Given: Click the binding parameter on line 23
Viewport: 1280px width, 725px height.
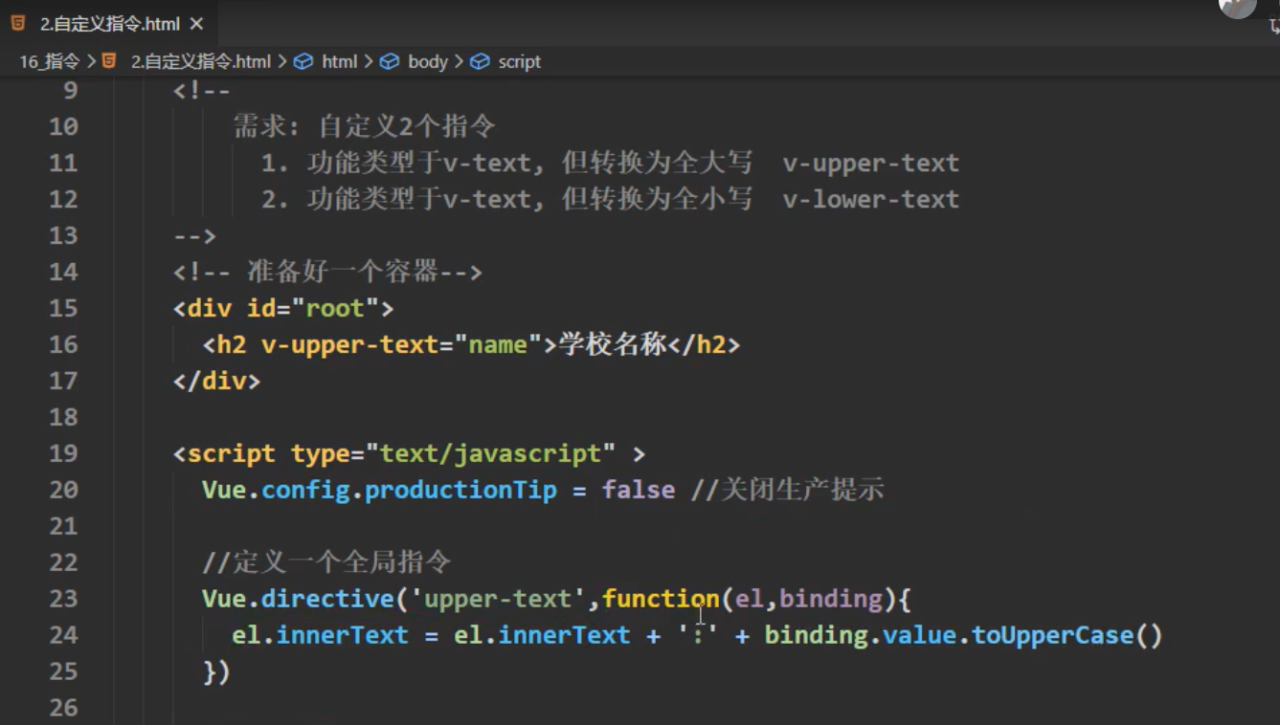Looking at the screenshot, I should point(831,600).
